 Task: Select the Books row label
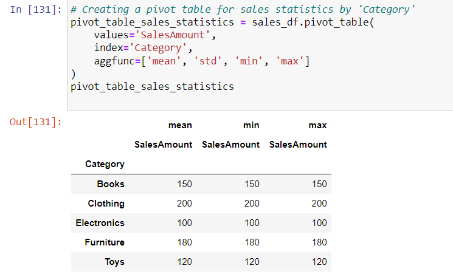111,184
